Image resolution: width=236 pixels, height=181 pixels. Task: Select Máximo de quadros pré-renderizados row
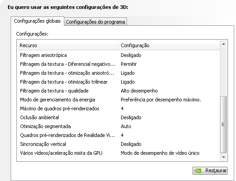click(x=118, y=109)
